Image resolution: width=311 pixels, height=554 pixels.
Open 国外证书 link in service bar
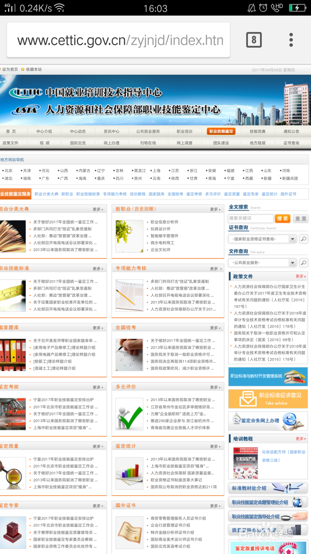coord(288,194)
